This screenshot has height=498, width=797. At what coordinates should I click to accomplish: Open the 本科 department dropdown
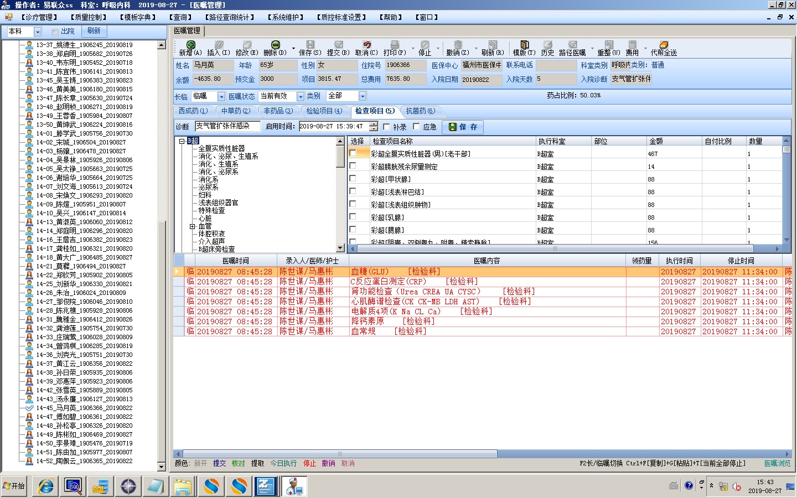click(38, 32)
